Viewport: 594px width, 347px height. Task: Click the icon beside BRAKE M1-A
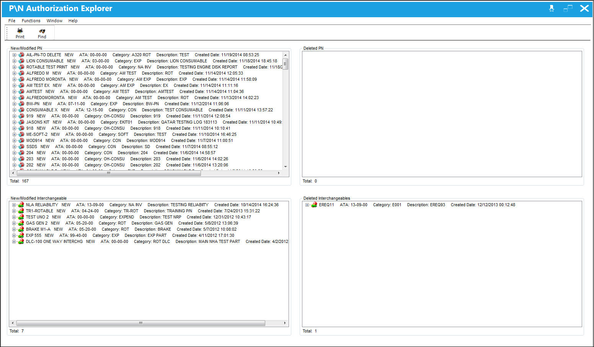[21, 229]
